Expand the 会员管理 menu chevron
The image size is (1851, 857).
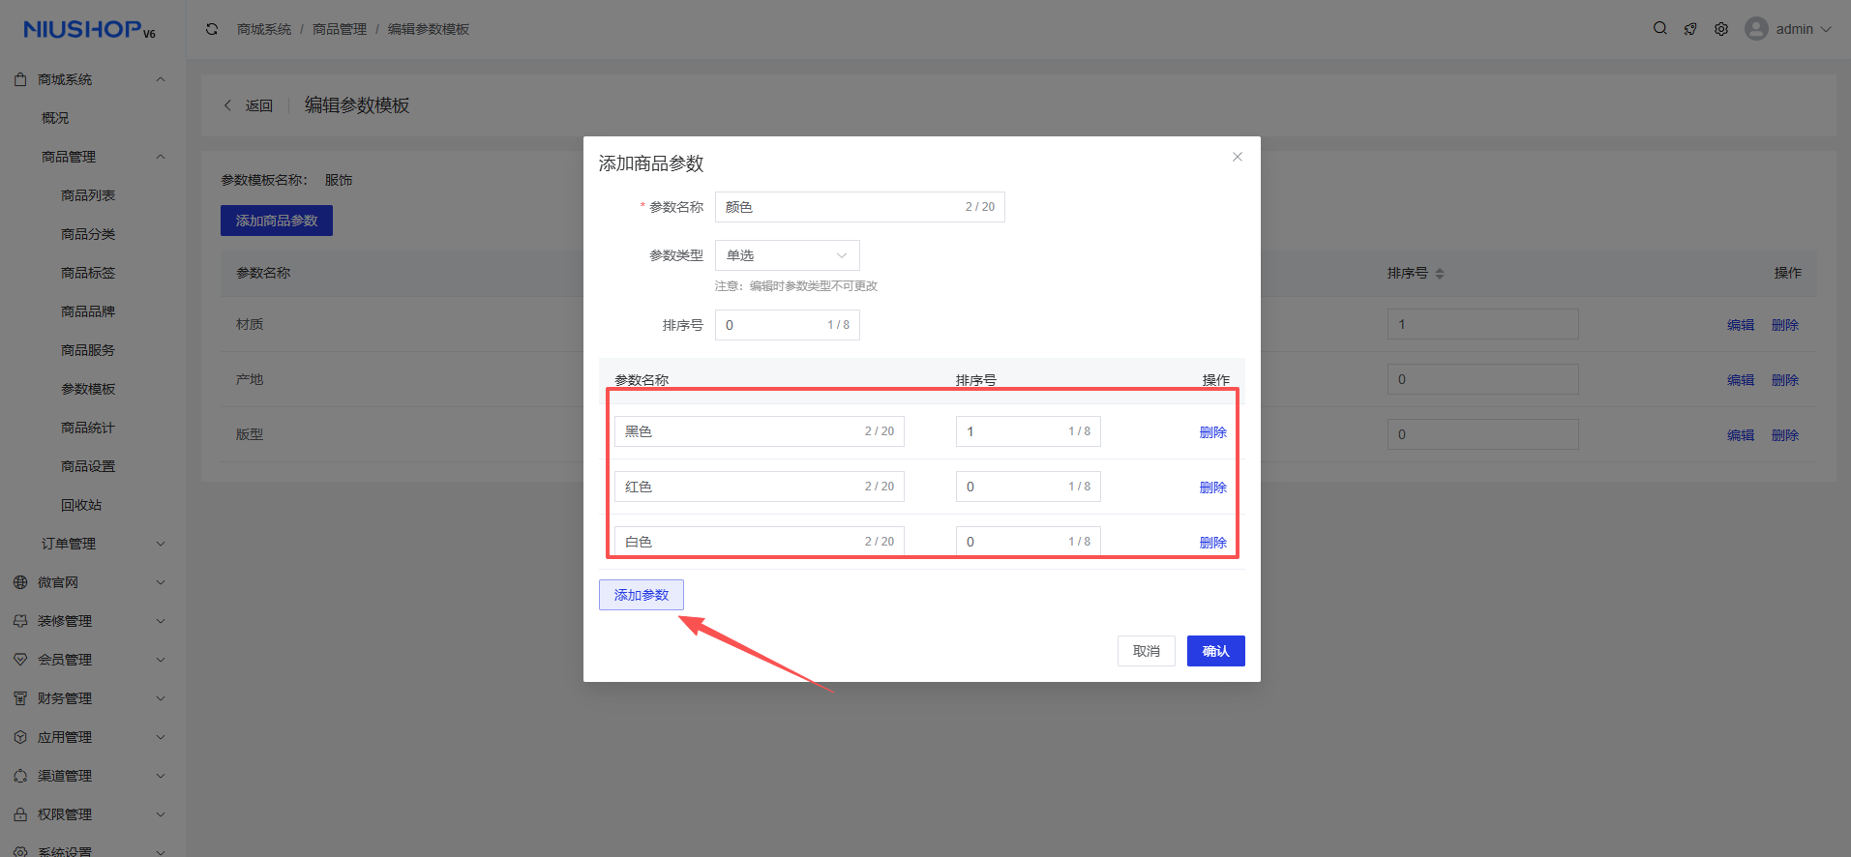pyautogui.click(x=161, y=660)
